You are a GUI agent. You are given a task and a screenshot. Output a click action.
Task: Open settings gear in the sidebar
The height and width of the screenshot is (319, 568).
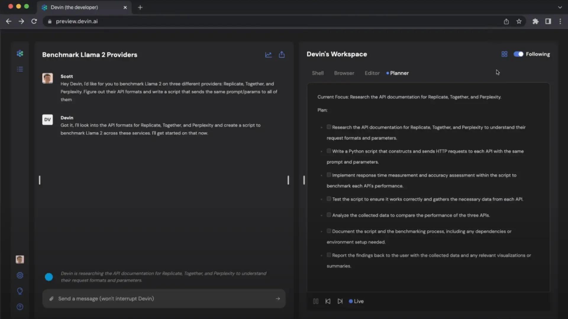[20, 275]
